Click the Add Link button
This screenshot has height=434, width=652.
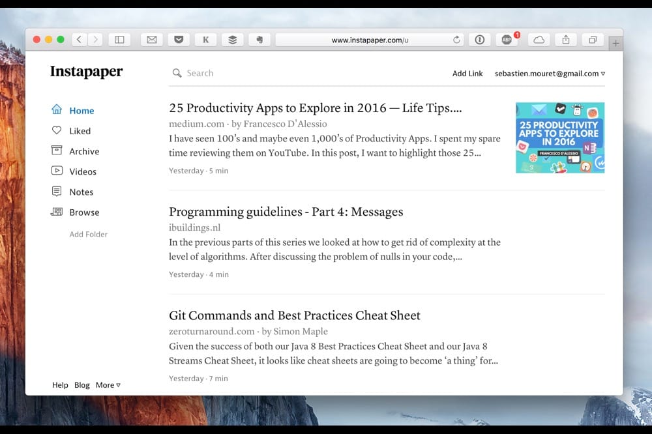click(x=467, y=74)
